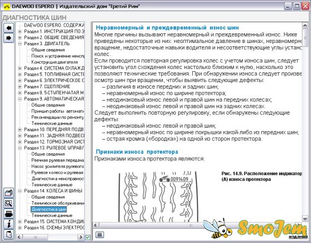Open Реечная рулевая передача item
This screenshot has width=311, height=243.
click(x=58, y=160)
